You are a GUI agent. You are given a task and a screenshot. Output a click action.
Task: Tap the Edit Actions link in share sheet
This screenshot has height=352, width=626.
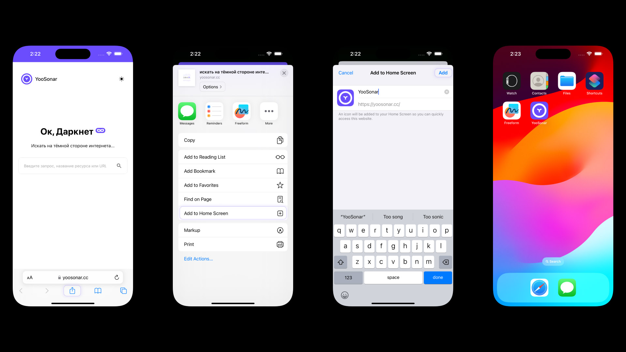pos(198,258)
